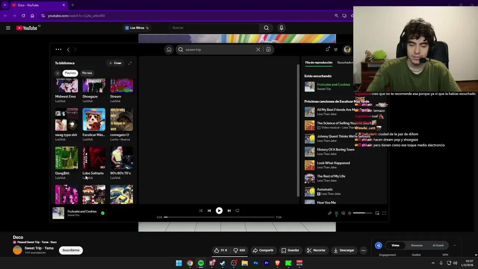Open Spotify friend activity icon

point(336,49)
